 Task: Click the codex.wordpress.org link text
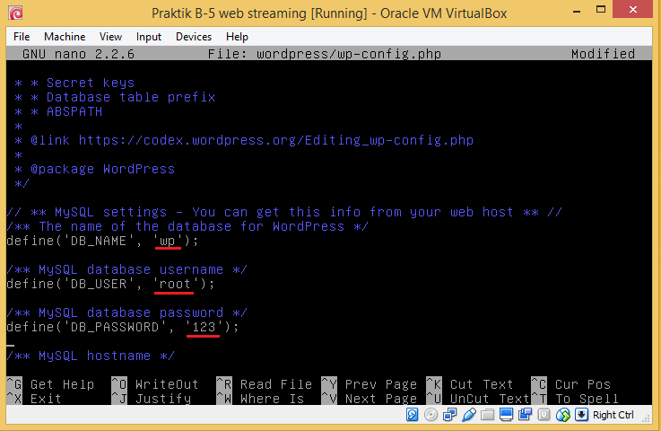[x=276, y=140]
